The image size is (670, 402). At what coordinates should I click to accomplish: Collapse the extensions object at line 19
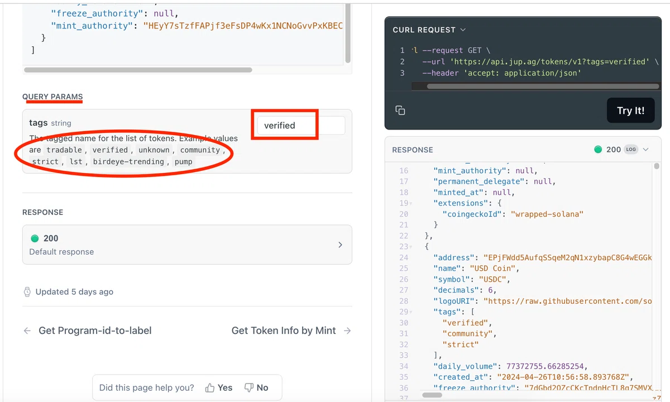411,203
